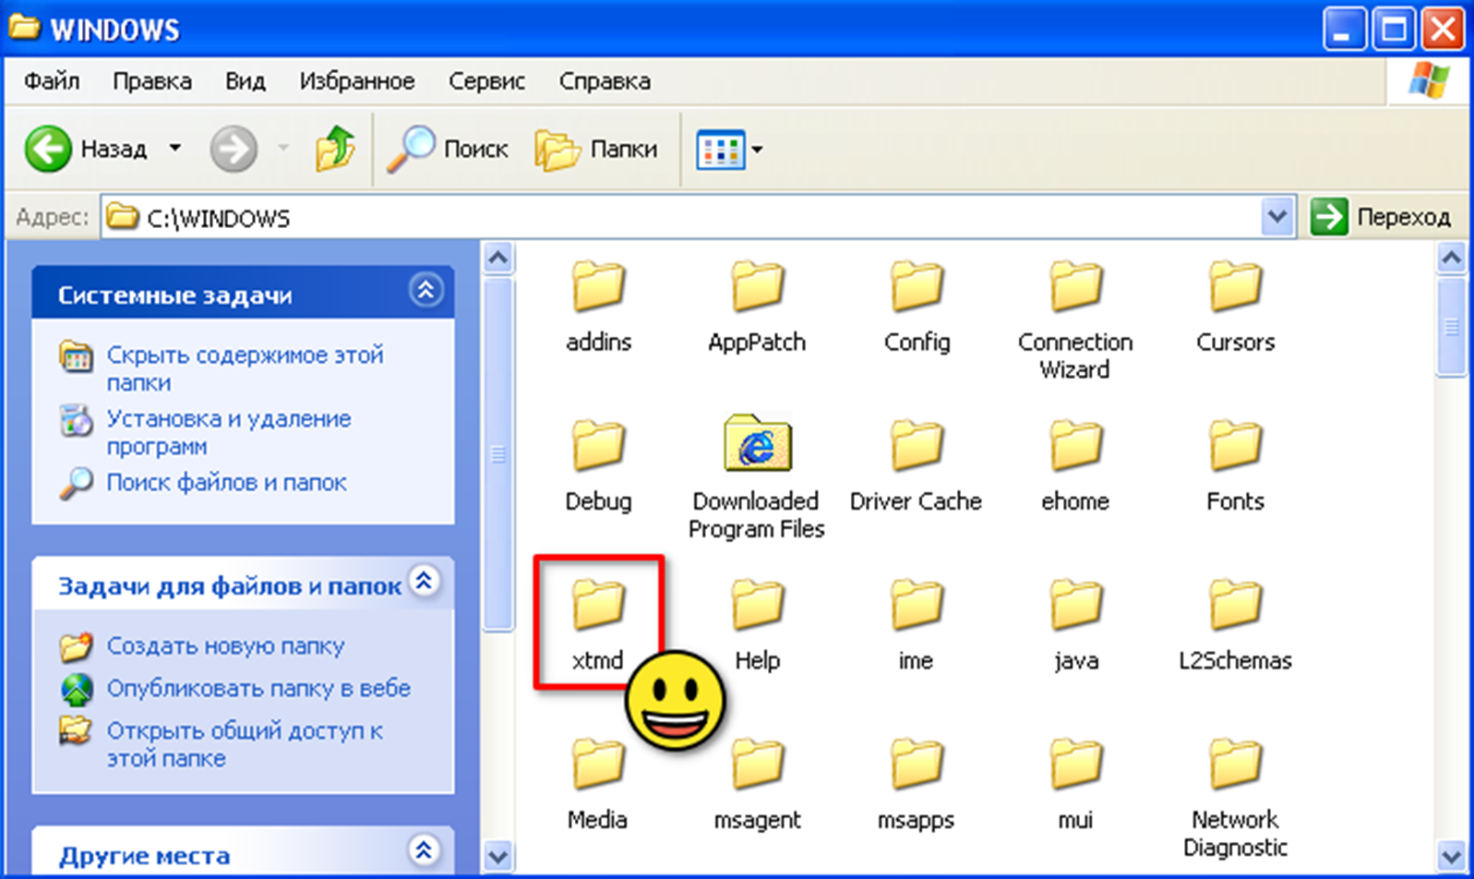Select the msagent folder
This screenshot has height=879, width=1474.
point(757,785)
